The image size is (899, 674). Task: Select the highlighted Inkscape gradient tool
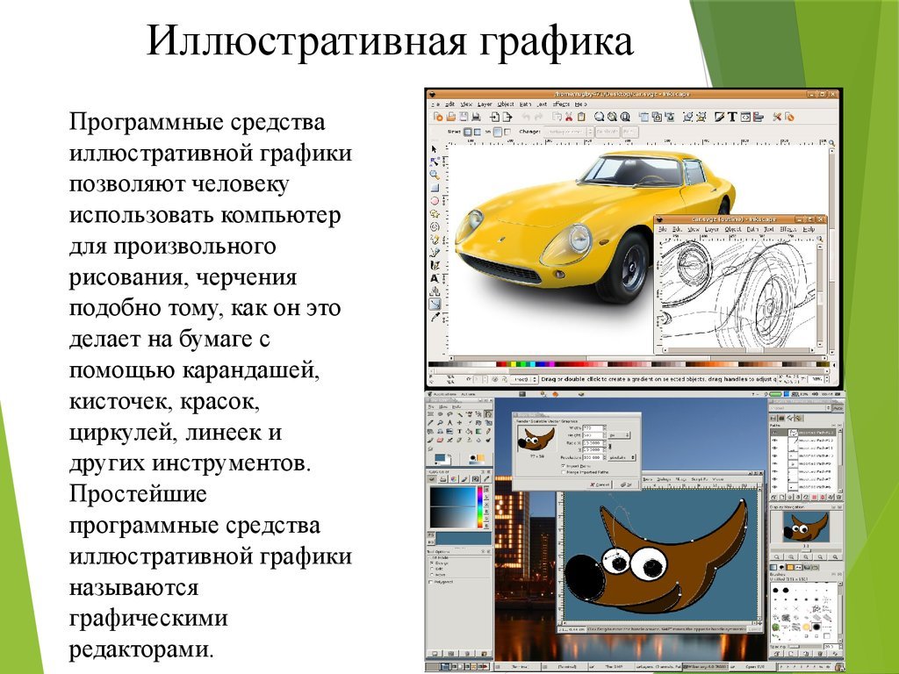coord(434,305)
